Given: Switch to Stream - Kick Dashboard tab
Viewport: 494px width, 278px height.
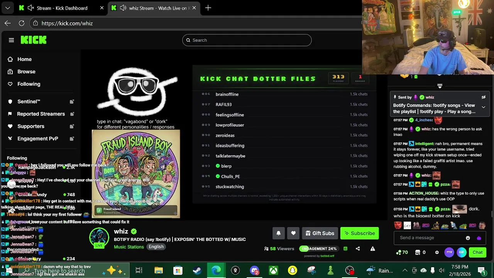Looking at the screenshot, I should click(62, 8).
